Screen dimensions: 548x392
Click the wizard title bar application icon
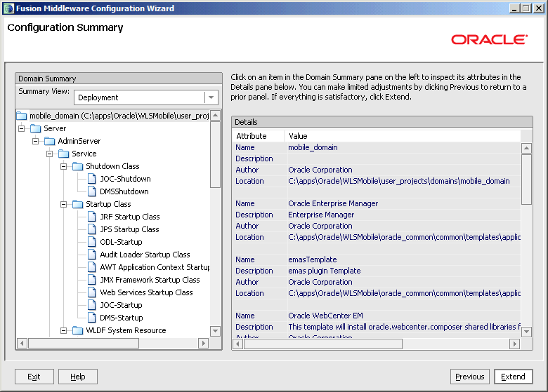(8, 8)
